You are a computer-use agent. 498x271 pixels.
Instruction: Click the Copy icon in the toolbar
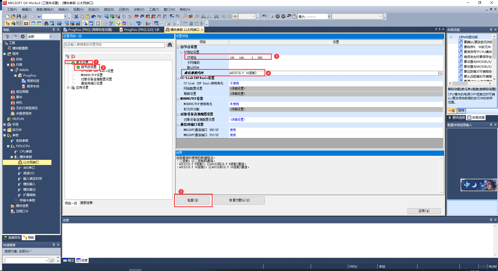[x=82, y=16]
